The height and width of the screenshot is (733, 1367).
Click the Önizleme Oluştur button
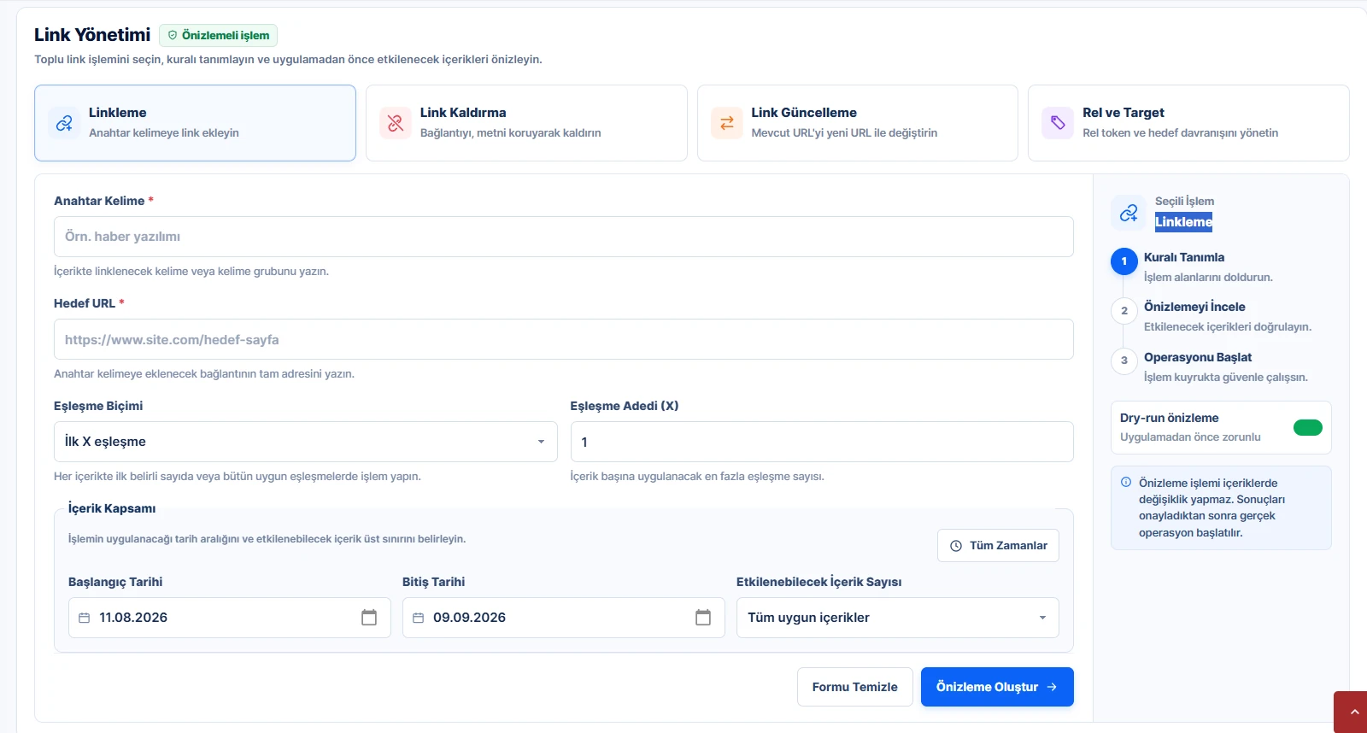997,687
